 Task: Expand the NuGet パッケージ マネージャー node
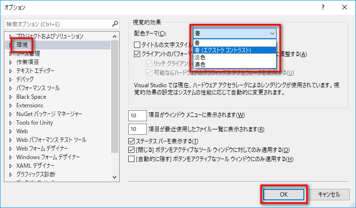11,114
